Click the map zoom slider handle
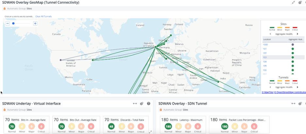306x134 pixels. [13, 23]
